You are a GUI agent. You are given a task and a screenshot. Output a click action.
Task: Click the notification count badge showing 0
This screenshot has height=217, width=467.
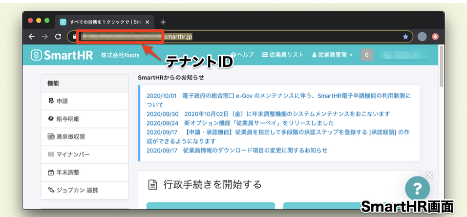click(367, 55)
